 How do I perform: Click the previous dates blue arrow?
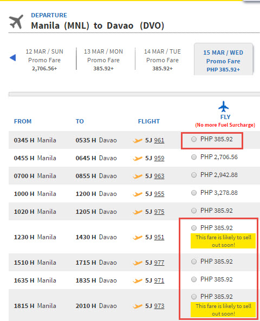12,57
